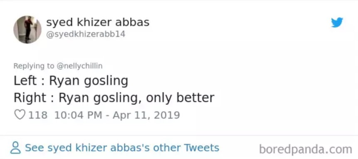Click the boredpanda.com watermark
358x159 pixels.
[306, 149]
